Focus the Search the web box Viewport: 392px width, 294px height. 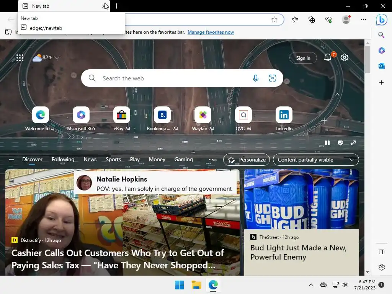tap(182, 78)
